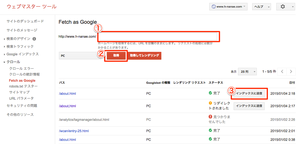Click the 取得してレンダリング button
305x144 pixels.
click(x=145, y=56)
